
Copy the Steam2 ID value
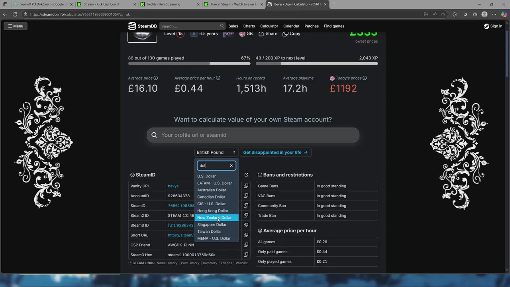tap(246, 216)
